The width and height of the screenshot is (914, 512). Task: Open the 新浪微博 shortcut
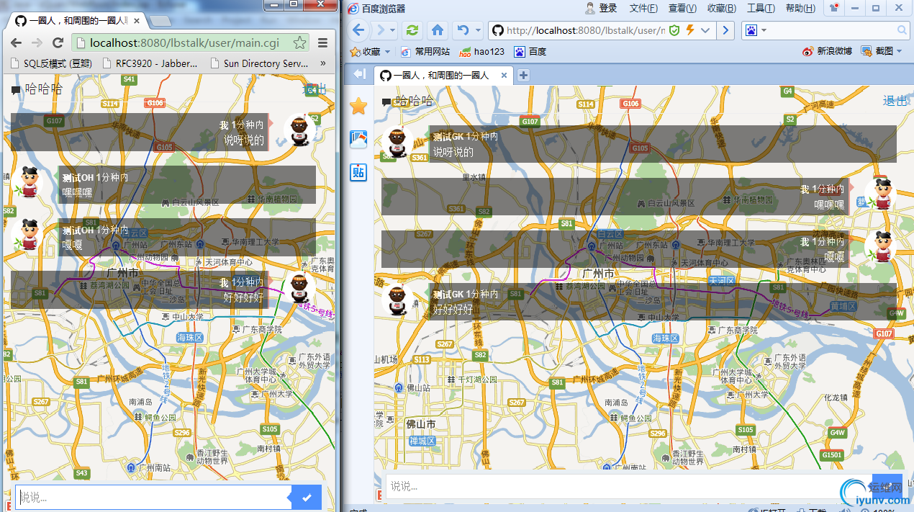click(x=828, y=51)
